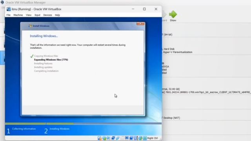The image size is (251, 141).
Task: Click the setup progress bar at bottom
Action: (83, 123)
